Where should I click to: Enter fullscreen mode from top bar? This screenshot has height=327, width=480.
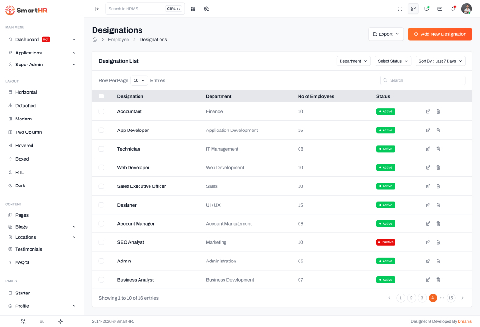400,9
